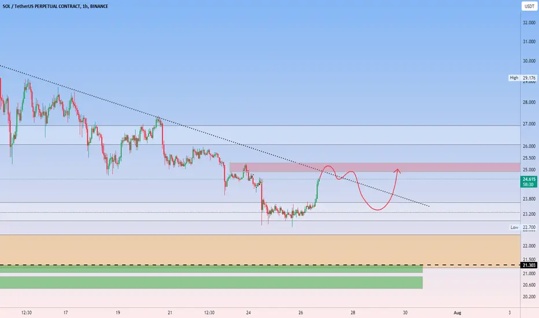Select the red projected path arrow
The width and height of the screenshot is (539, 318).
[360, 187]
